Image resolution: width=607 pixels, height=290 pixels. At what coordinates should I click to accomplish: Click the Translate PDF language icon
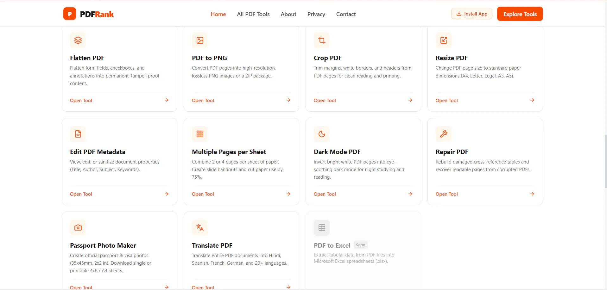tap(200, 228)
